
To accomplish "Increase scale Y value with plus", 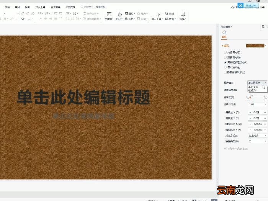I will (265, 130).
